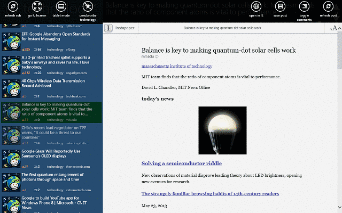Click thumbnail of Chile TPP post

[11, 136]
